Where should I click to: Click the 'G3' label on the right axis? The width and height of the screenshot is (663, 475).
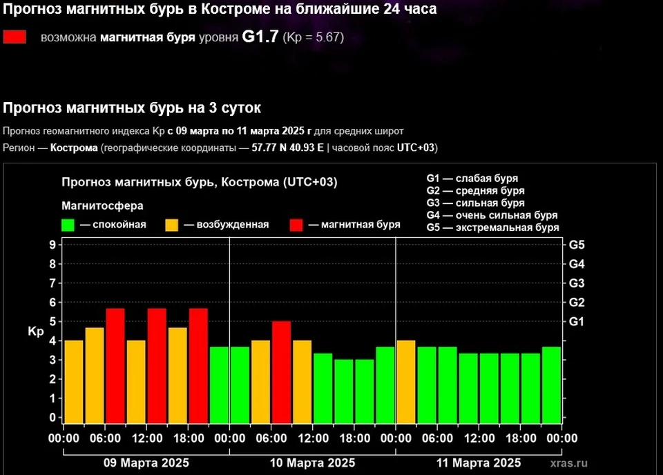[577, 283]
